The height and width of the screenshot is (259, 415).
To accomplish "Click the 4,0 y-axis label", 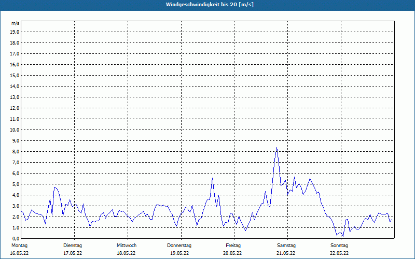I will coord(16,195).
